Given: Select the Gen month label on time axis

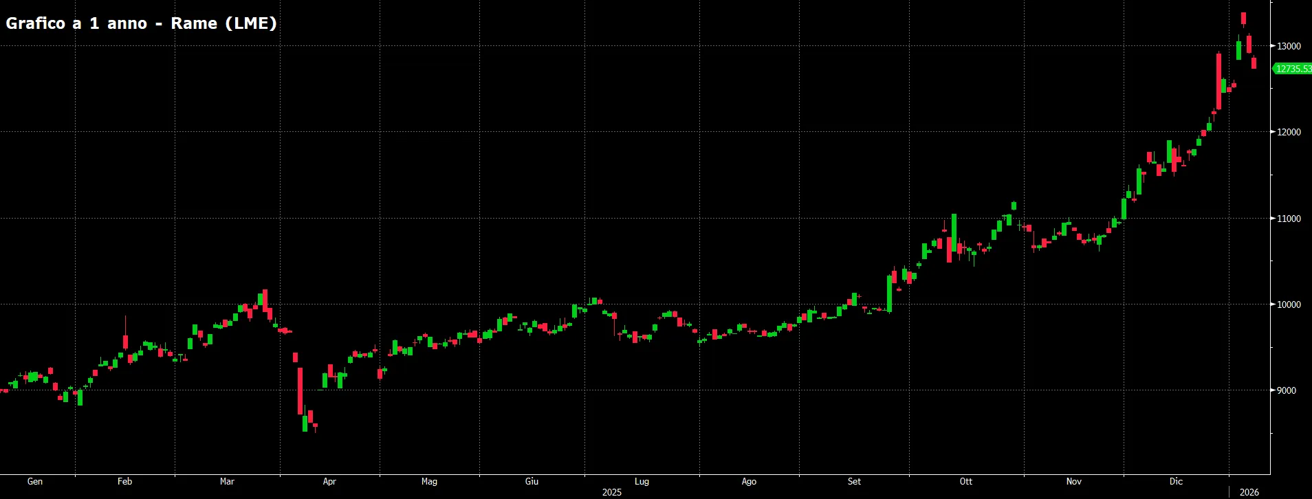Looking at the screenshot, I should [x=35, y=481].
